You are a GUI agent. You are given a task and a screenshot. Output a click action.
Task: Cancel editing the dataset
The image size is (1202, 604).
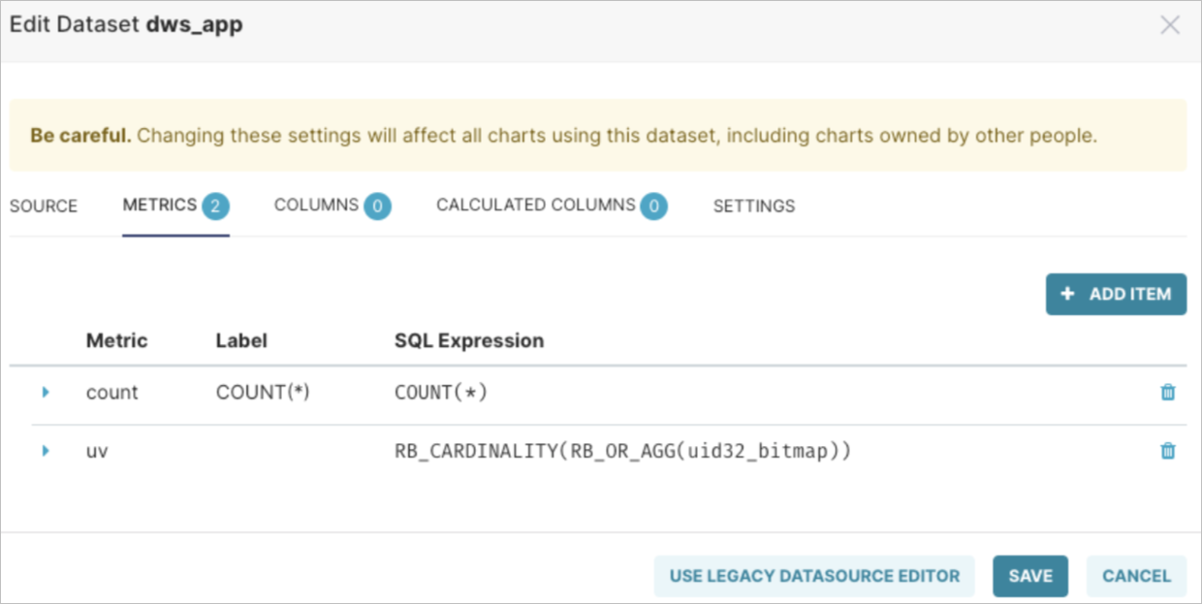(x=1136, y=576)
